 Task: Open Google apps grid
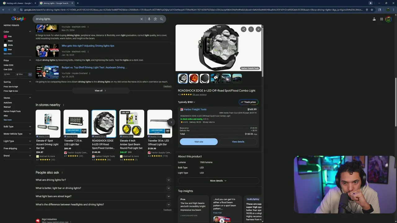(381, 19)
